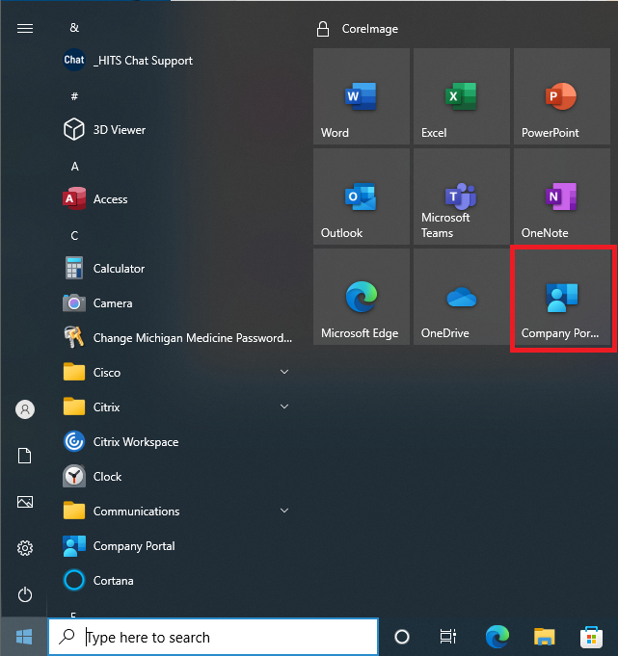Launch 3D Viewer from app list
Image resolution: width=618 pixels, height=656 pixels.
pos(175,130)
